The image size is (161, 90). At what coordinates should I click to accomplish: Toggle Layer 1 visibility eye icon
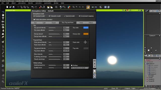click(x=160, y=60)
